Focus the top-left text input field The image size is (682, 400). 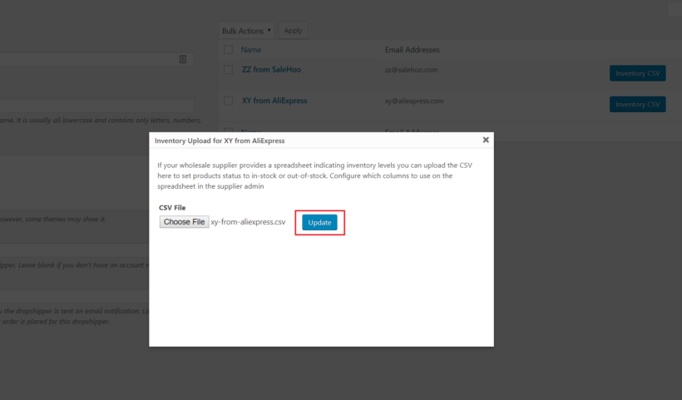96,59
